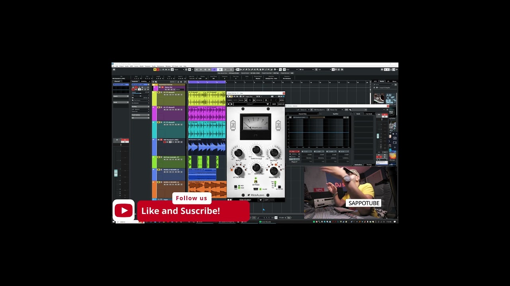Screen dimensions: 510x286
Task: Toggle the plugin SC FILTER button
Action: (x=279, y=187)
